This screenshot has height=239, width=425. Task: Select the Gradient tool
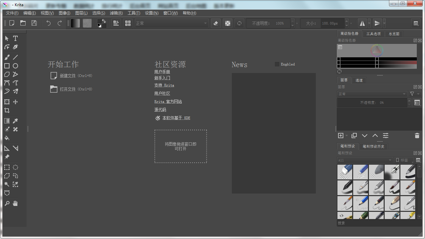click(7, 120)
